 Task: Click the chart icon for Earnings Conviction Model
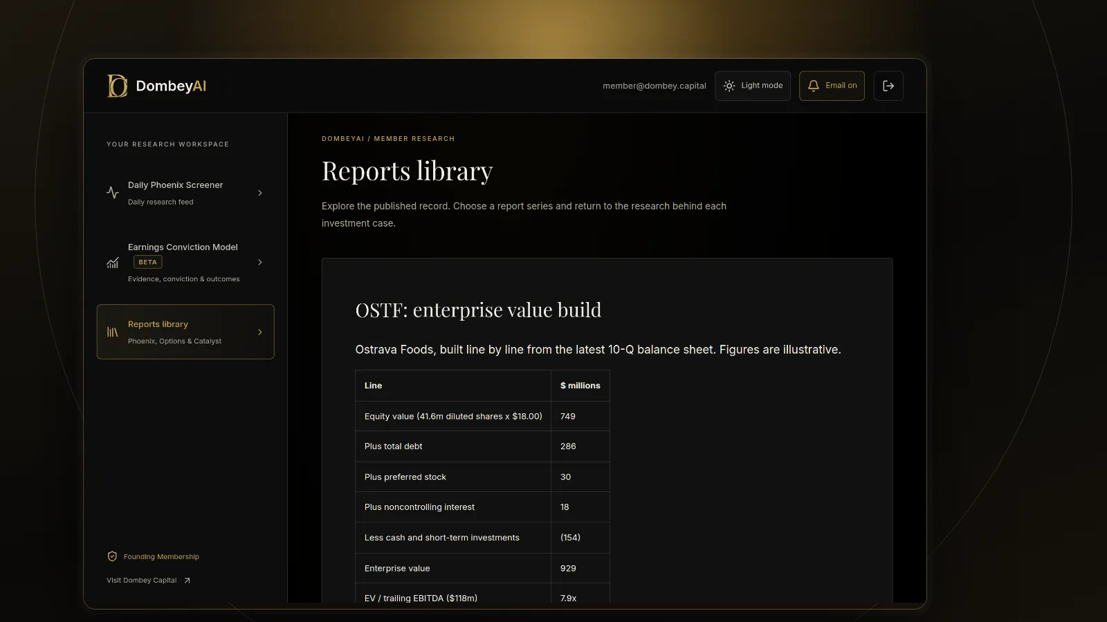(x=113, y=263)
